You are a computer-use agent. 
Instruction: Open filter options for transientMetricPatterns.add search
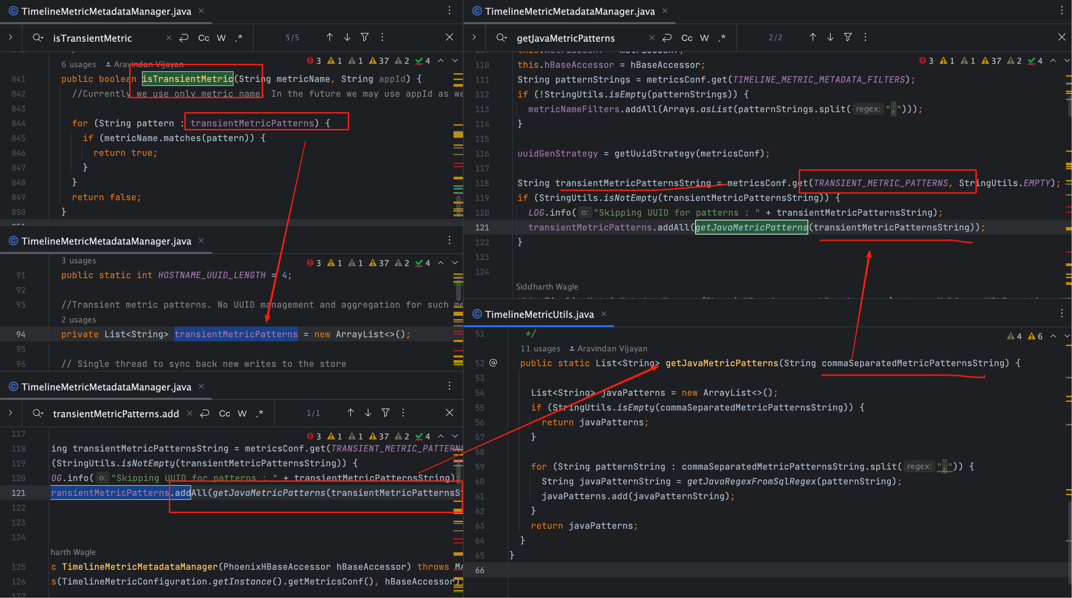click(x=385, y=413)
